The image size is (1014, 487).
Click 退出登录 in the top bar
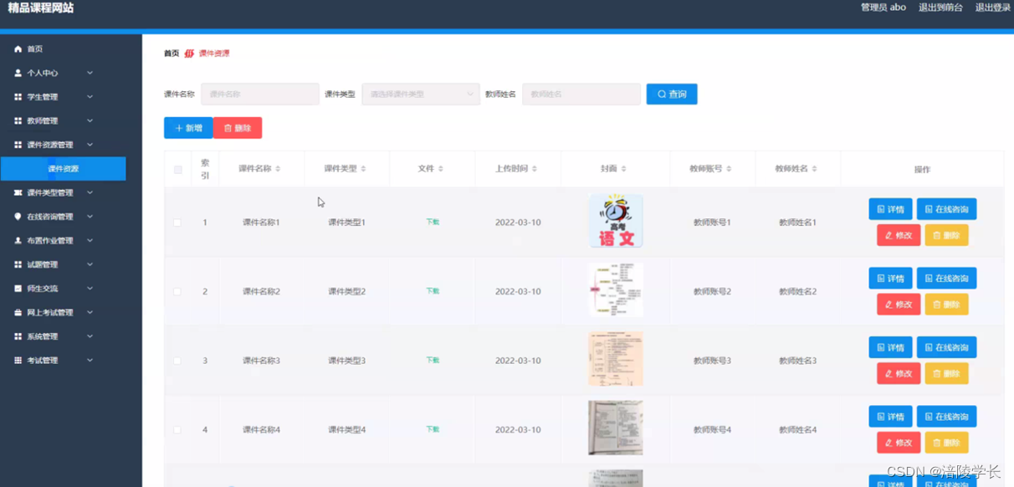coord(992,8)
